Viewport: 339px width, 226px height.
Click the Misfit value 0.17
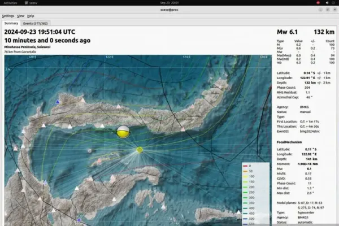pyautogui.click(x=308, y=173)
